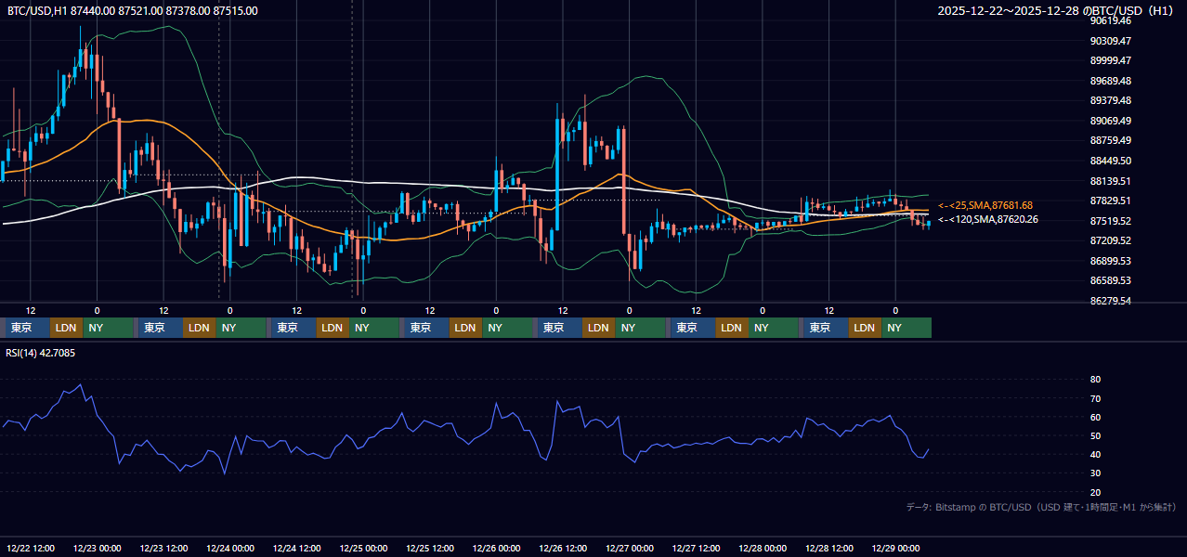Click the Bitstamp data source note

pyautogui.click(x=1041, y=508)
